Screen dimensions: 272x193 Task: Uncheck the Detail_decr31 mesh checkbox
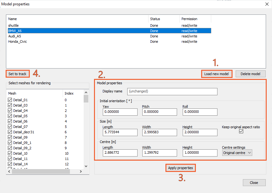click(10, 132)
